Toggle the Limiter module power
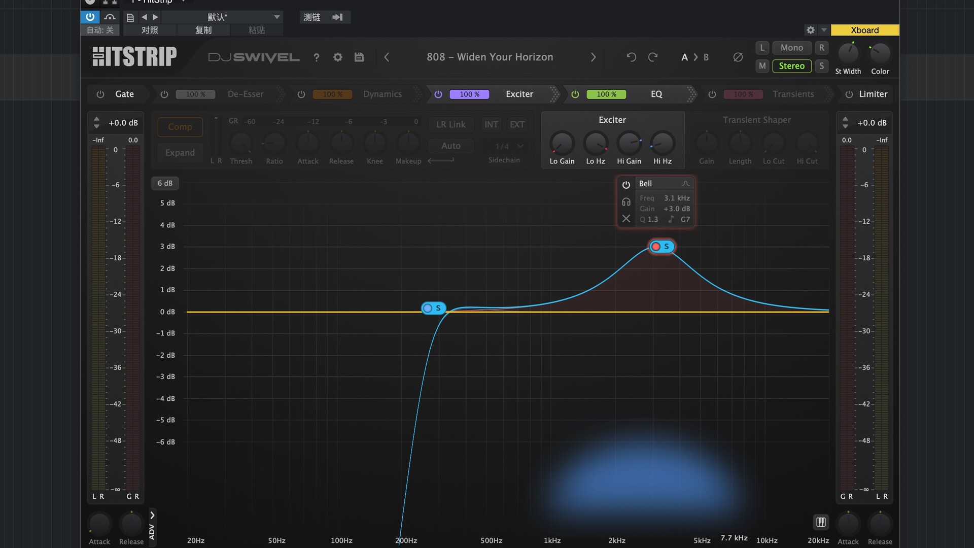 (849, 94)
